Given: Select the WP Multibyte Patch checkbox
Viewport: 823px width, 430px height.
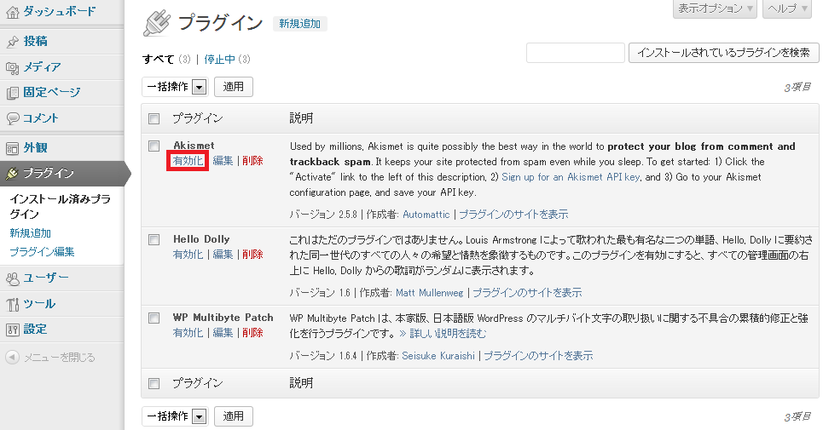Looking at the screenshot, I should (x=154, y=318).
